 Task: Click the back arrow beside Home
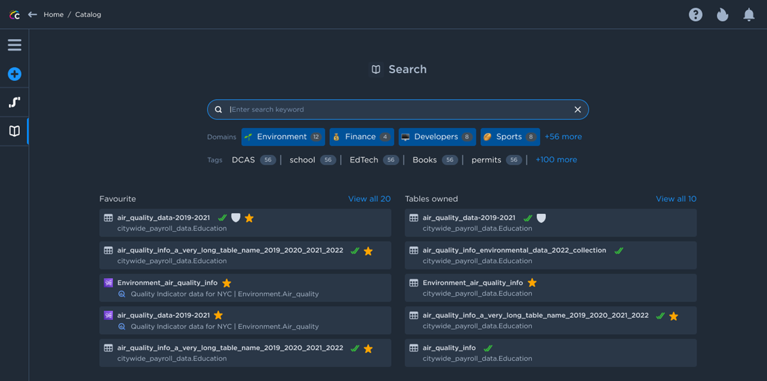(x=32, y=15)
